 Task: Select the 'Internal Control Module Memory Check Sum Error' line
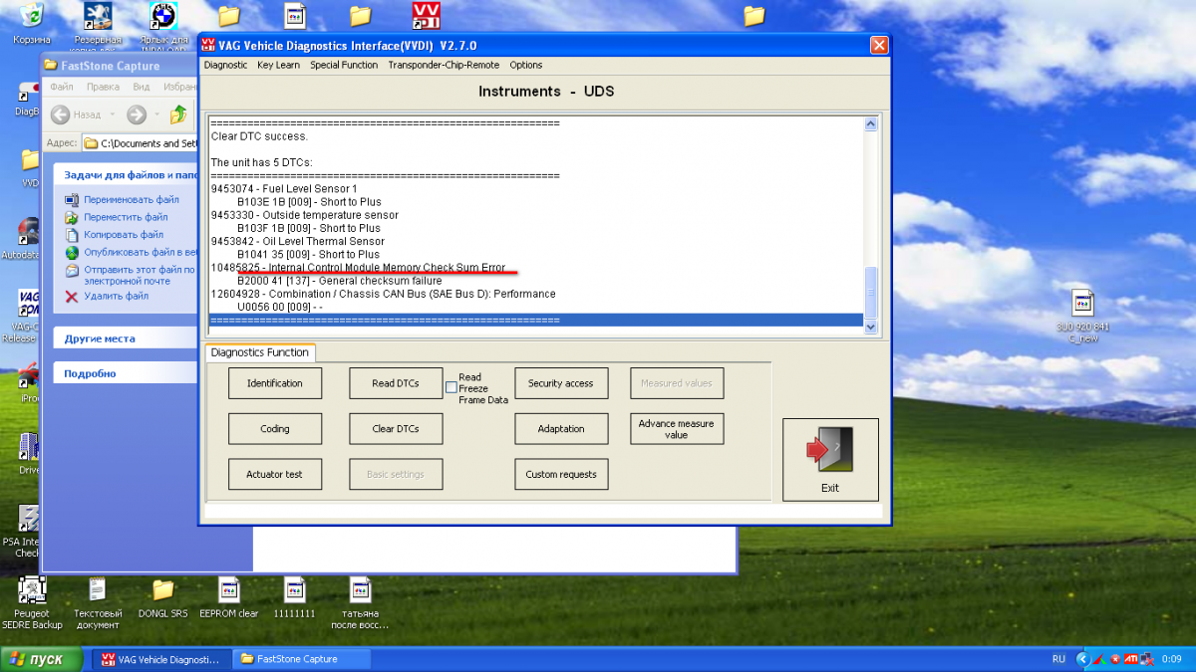(x=359, y=268)
